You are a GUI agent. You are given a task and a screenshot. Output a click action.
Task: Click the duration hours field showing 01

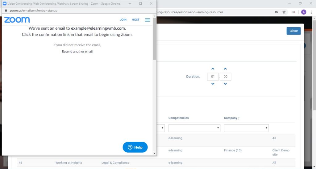(213, 76)
